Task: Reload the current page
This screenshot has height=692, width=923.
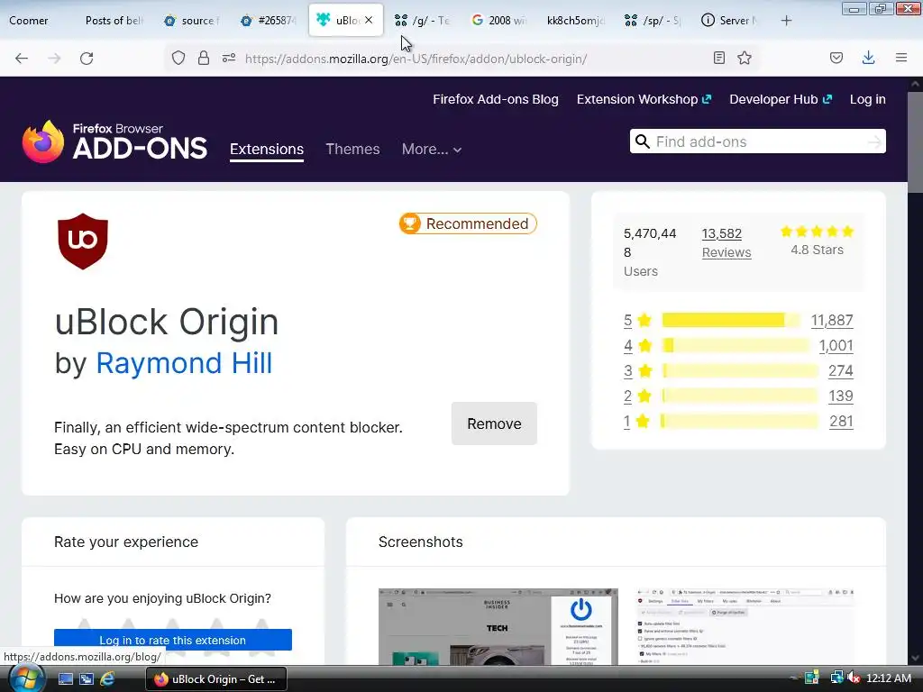Action: tap(87, 59)
